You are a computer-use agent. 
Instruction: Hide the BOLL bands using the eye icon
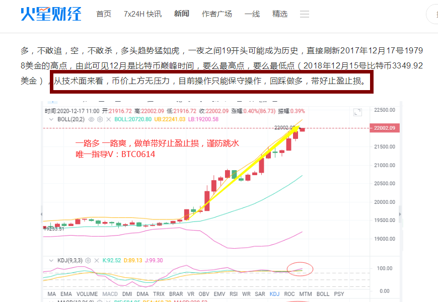tap(91, 119)
